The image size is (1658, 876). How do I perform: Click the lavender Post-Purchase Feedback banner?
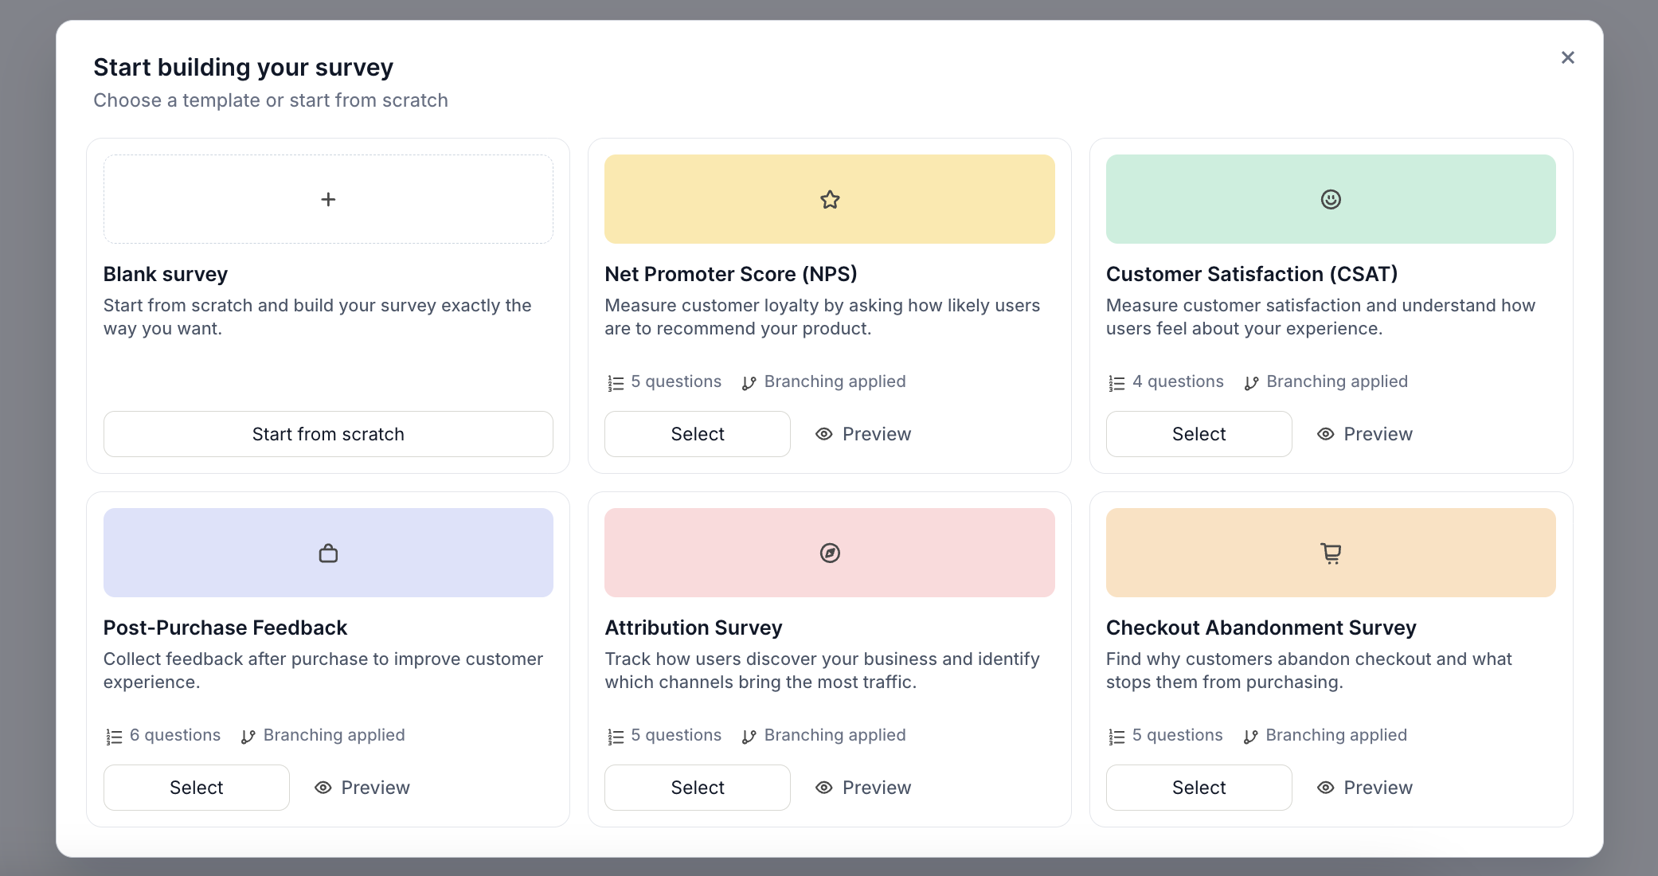328,553
